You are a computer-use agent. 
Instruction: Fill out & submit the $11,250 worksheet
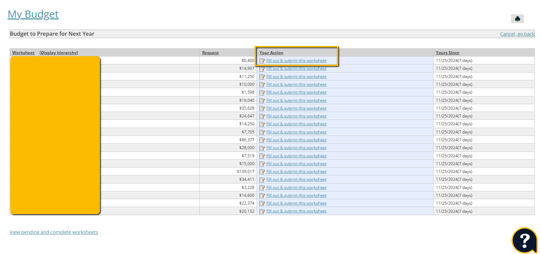(x=296, y=77)
